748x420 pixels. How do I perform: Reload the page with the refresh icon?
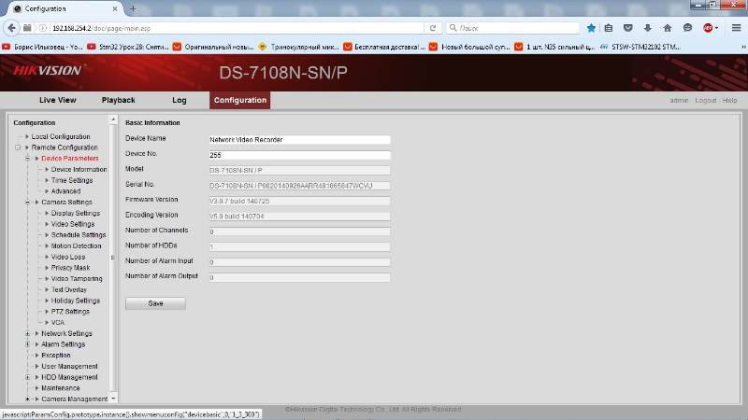[x=433, y=28]
